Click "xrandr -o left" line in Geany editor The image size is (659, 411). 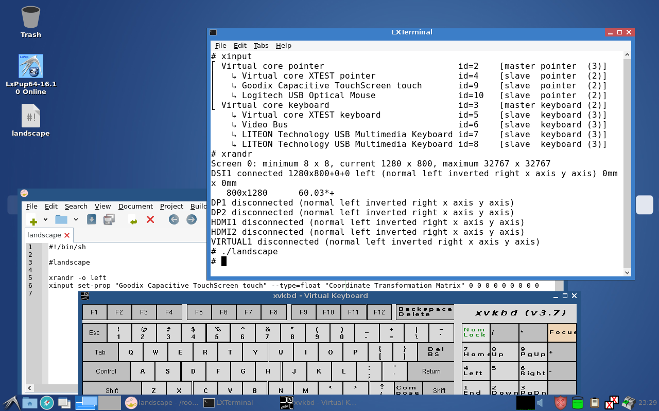click(77, 277)
